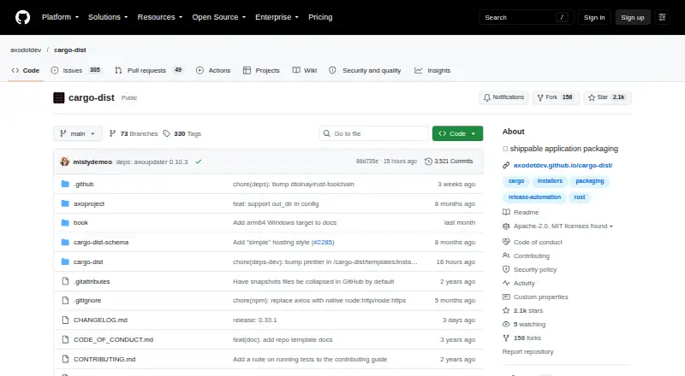Open the Wiki tab

coord(305,70)
